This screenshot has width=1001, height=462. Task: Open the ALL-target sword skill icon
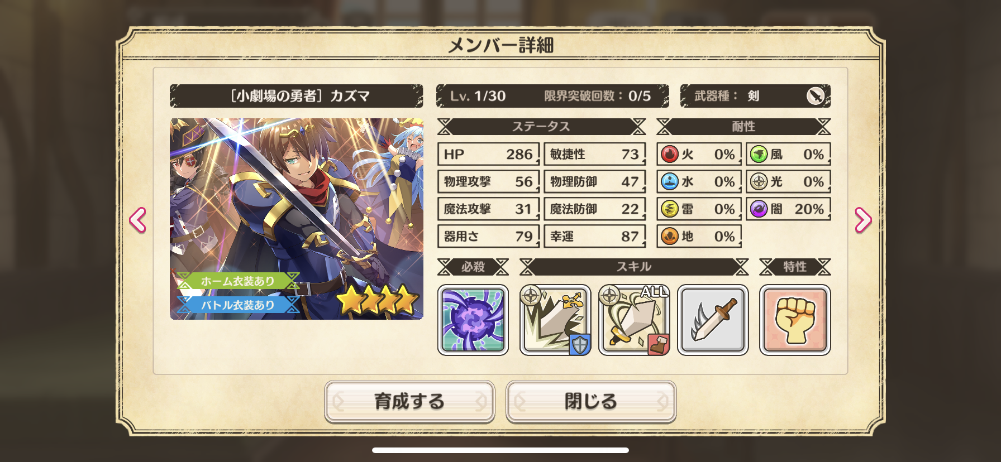633,320
